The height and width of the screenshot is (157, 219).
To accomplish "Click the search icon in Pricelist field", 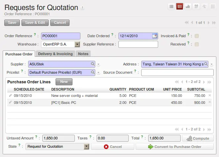I will click(x=93, y=72).
